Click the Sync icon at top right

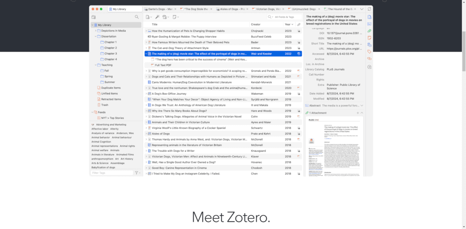pyautogui.click(x=370, y=9)
